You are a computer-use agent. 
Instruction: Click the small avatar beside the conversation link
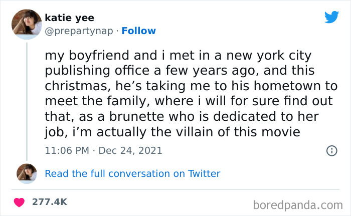coord(26,174)
